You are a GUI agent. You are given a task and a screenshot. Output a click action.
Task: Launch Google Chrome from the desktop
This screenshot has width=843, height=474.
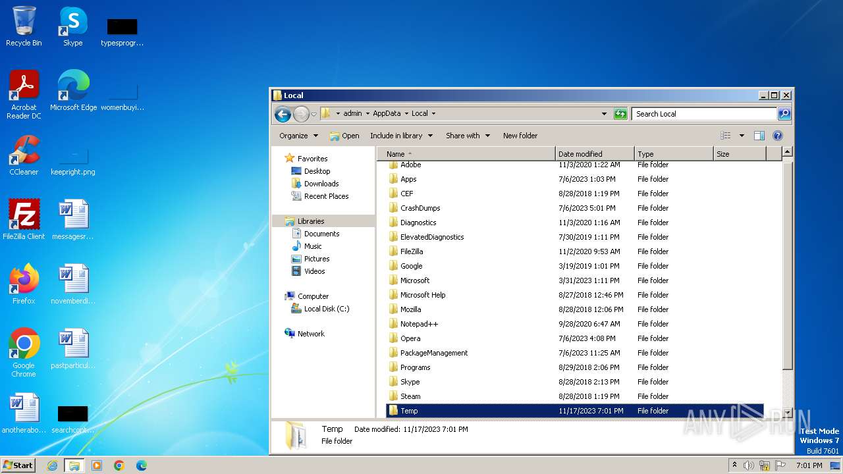pos(24,353)
